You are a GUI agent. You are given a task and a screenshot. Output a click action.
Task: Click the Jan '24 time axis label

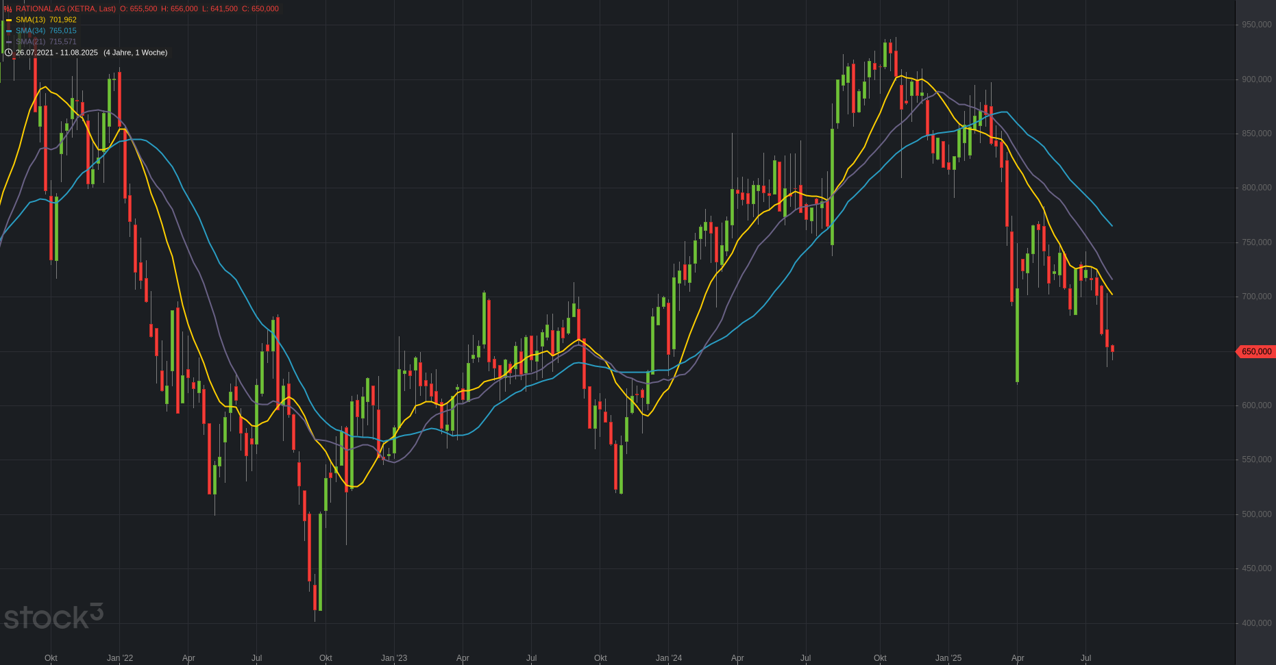click(x=669, y=658)
